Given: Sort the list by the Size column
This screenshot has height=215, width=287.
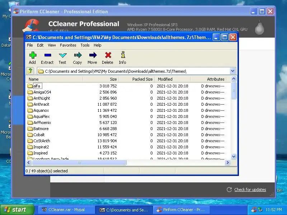Looking at the screenshot, I should coord(101,79).
